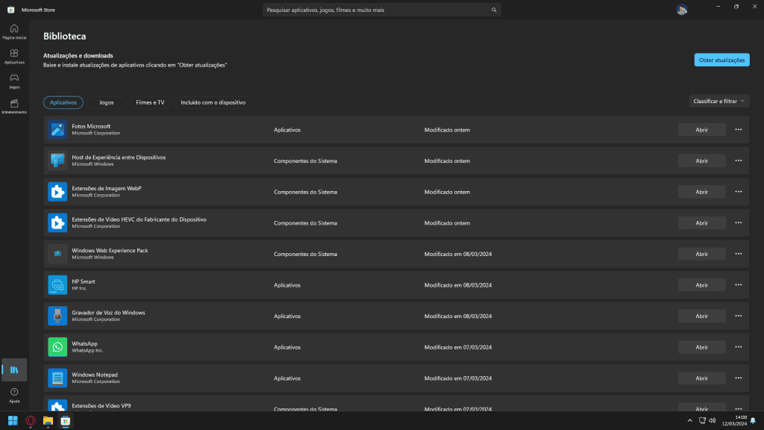Click the search magnifier icon
764x430 pixels.
[x=494, y=10]
